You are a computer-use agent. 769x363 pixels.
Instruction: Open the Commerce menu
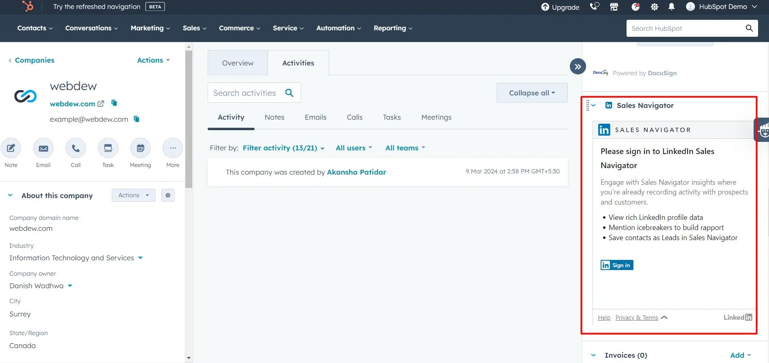(240, 28)
